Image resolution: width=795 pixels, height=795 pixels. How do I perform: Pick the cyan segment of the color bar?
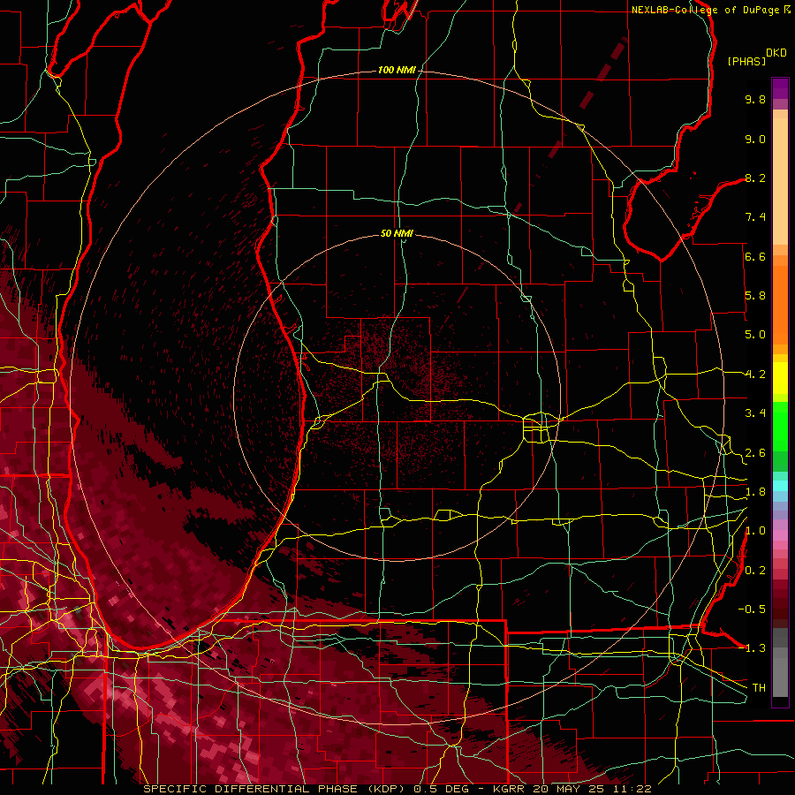pos(780,486)
